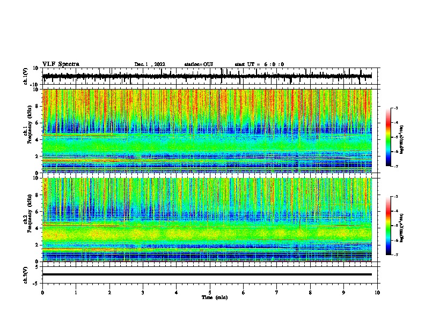Click time tick label "1" on x-axis

click(x=76, y=293)
